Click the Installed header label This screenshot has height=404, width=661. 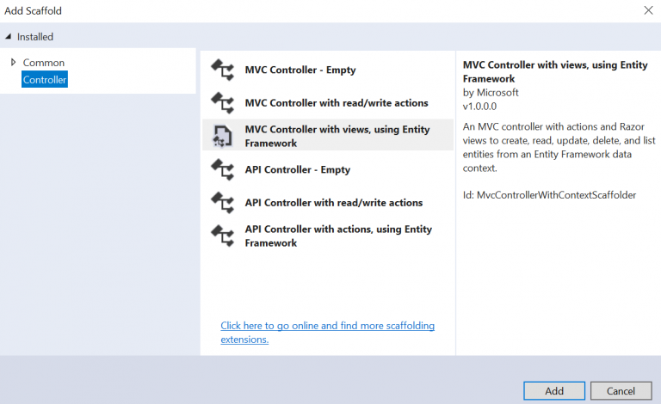click(35, 37)
